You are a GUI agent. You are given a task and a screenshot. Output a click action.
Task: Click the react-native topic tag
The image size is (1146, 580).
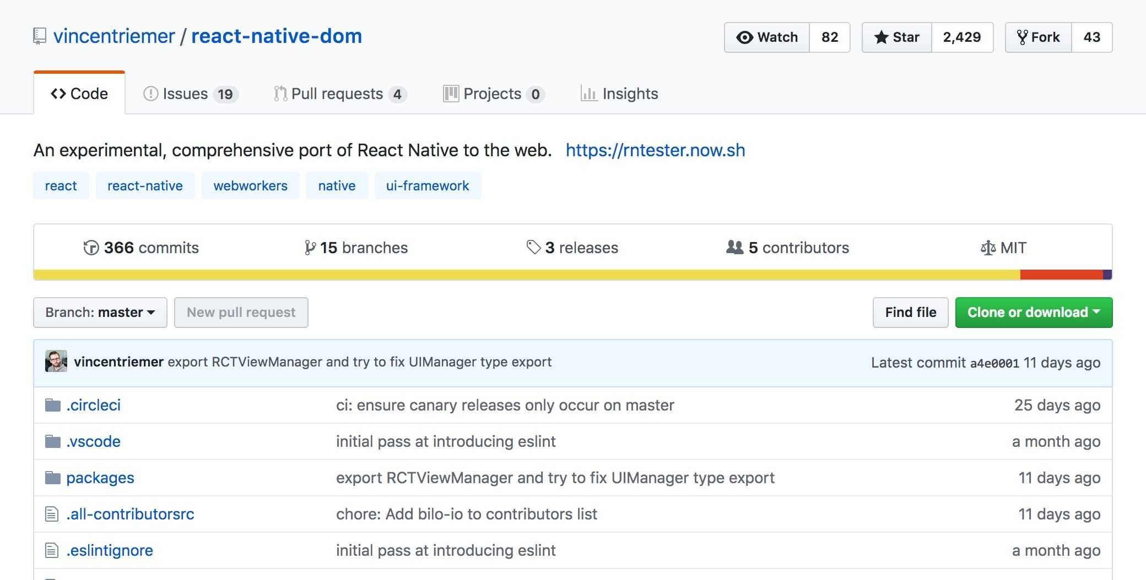point(145,185)
